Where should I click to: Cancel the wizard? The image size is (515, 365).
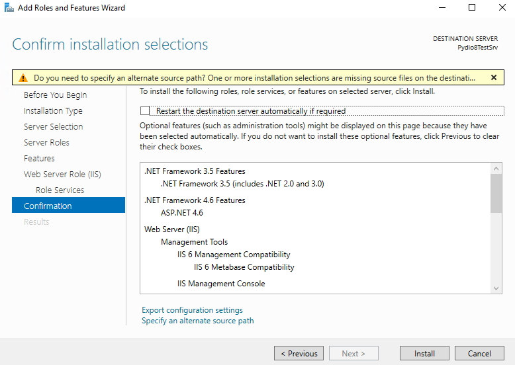pyautogui.click(x=479, y=353)
